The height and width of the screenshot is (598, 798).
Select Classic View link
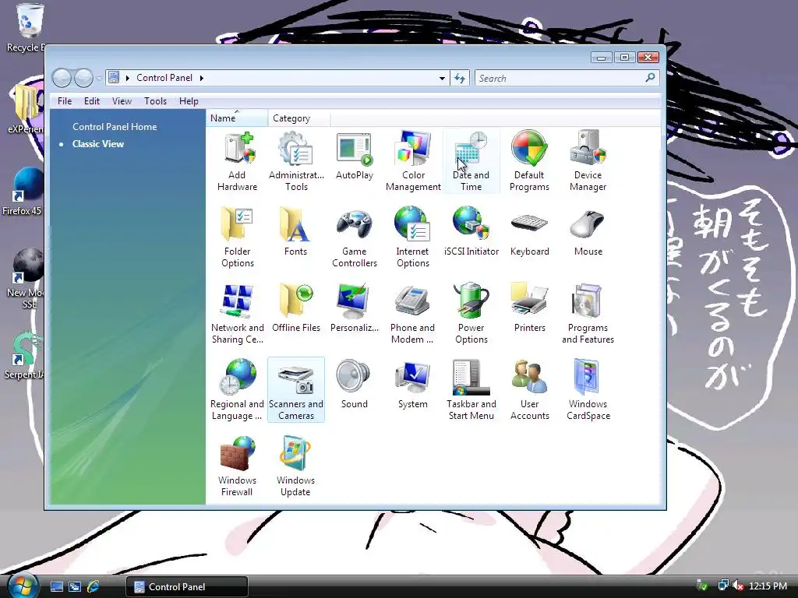[98, 144]
